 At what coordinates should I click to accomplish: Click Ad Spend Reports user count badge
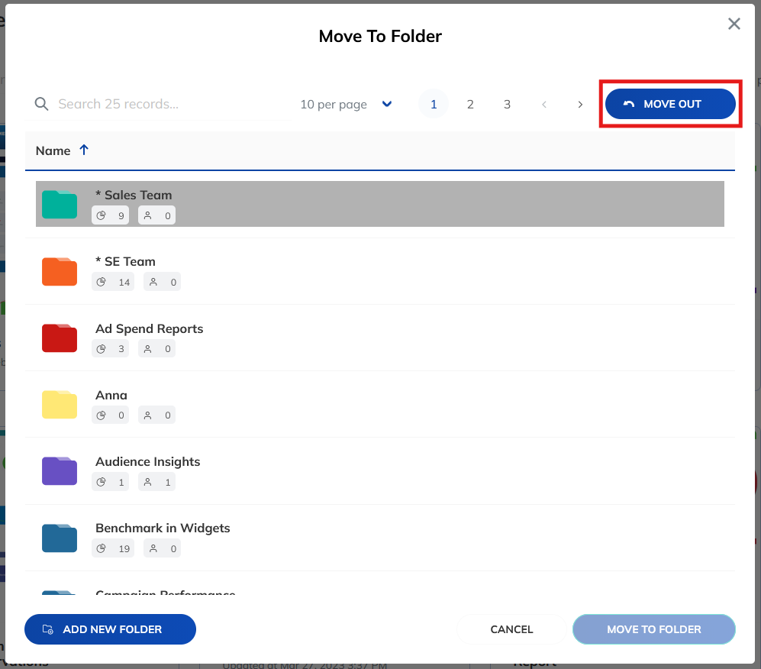tap(156, 348)
